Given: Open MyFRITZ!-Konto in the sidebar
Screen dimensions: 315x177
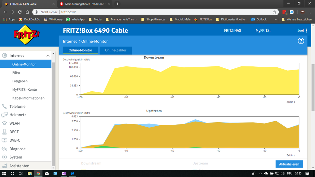Looking at the screenshot, I should [25, 89].
